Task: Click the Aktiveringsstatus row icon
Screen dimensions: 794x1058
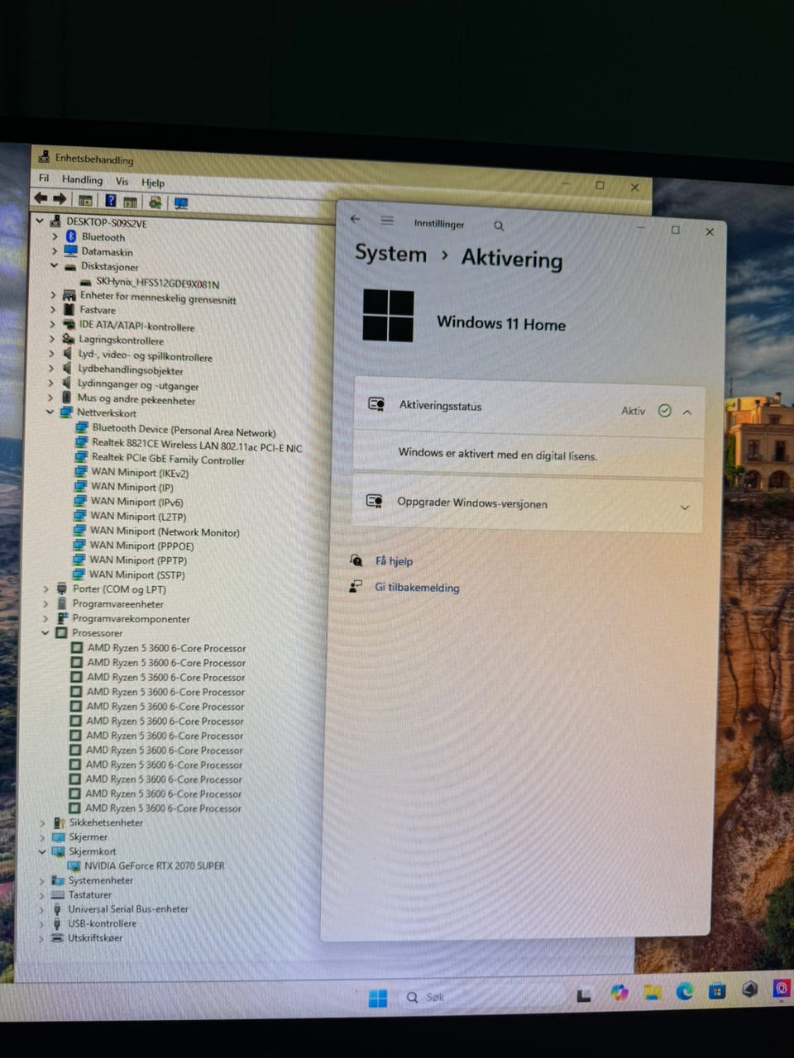Action: click(376, 403)
